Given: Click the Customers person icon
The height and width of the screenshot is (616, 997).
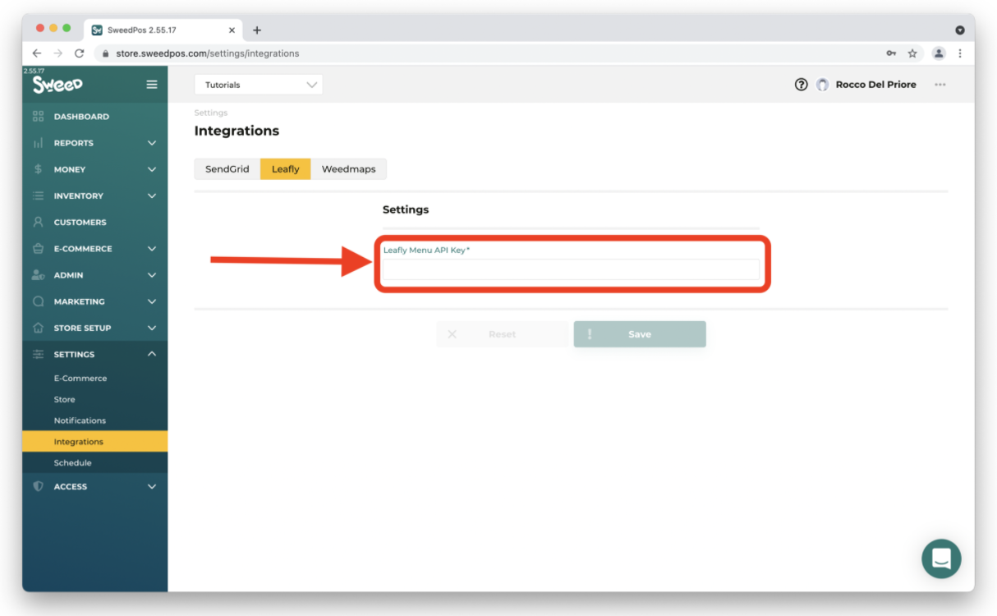Looking at the screenshot, I should pyautogui.click(x=38, y=222).
